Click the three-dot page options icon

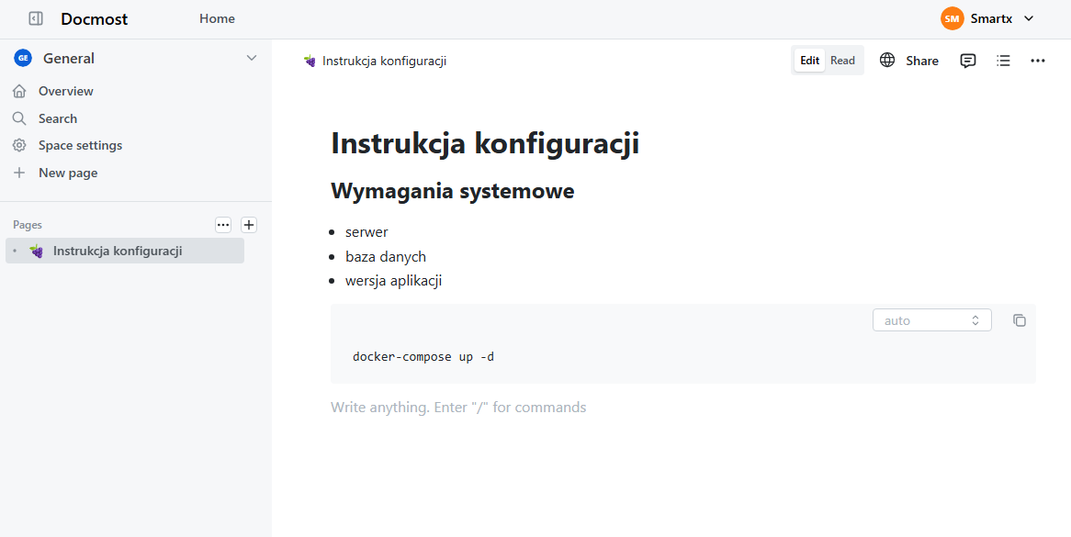[1038, 60]
